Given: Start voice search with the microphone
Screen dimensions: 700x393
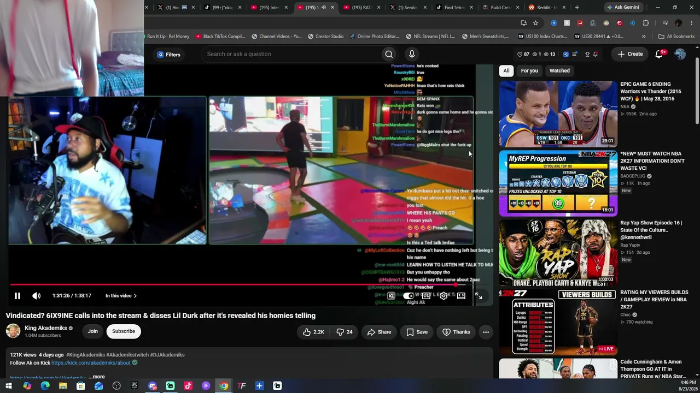Looking at the screenshot, I should pos(412,54).
